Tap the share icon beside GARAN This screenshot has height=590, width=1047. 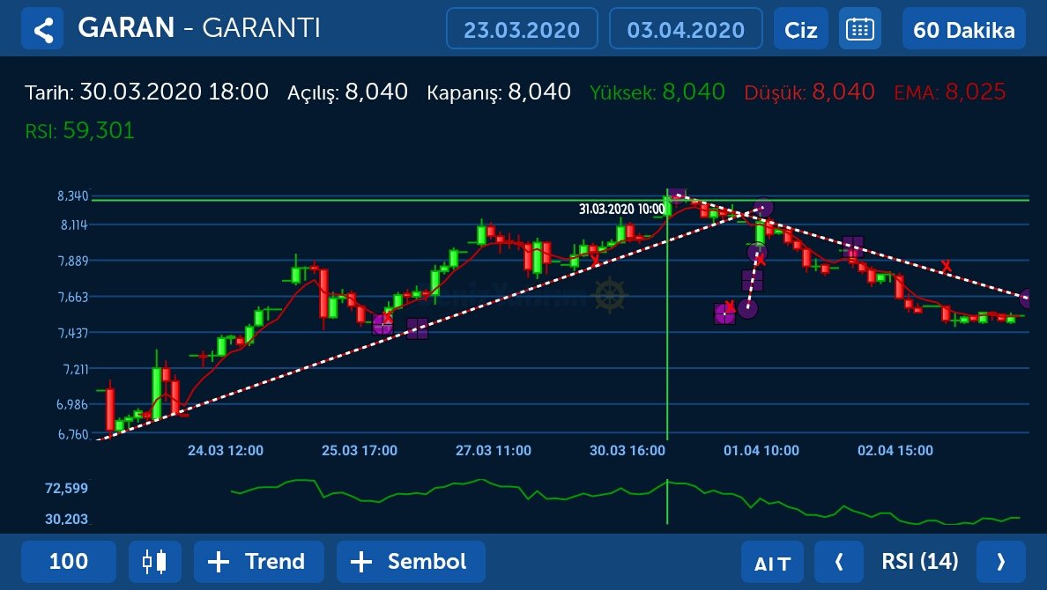point(42,29)
